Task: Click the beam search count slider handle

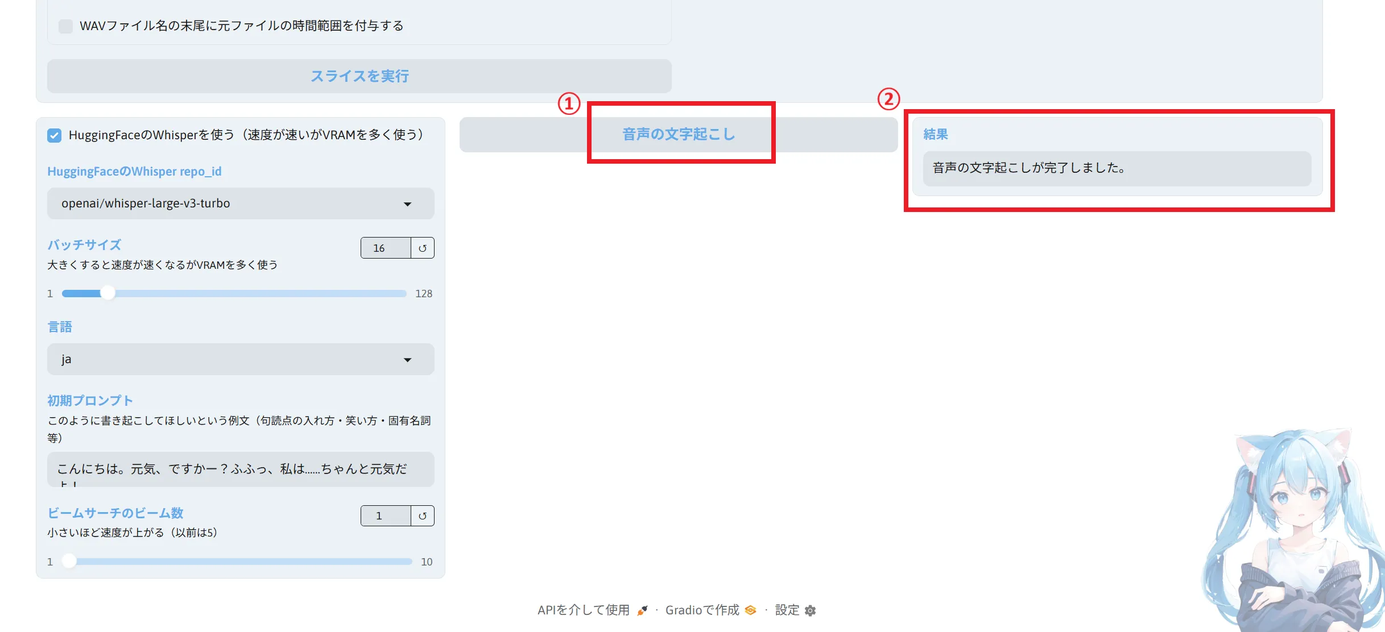Action: pos(69,562)
